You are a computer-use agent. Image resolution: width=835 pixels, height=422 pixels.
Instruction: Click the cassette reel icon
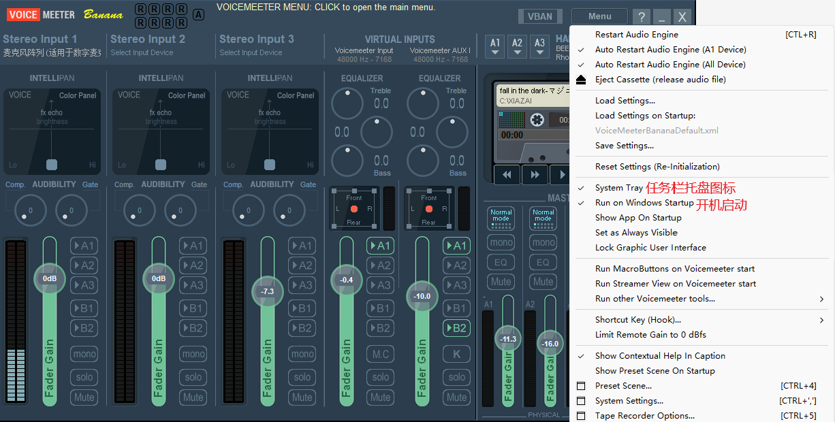537,120
